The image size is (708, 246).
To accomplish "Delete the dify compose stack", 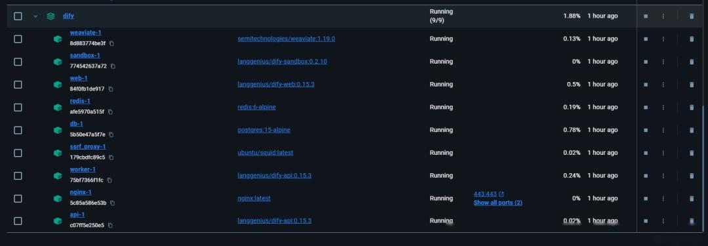I will coord(692,16).
